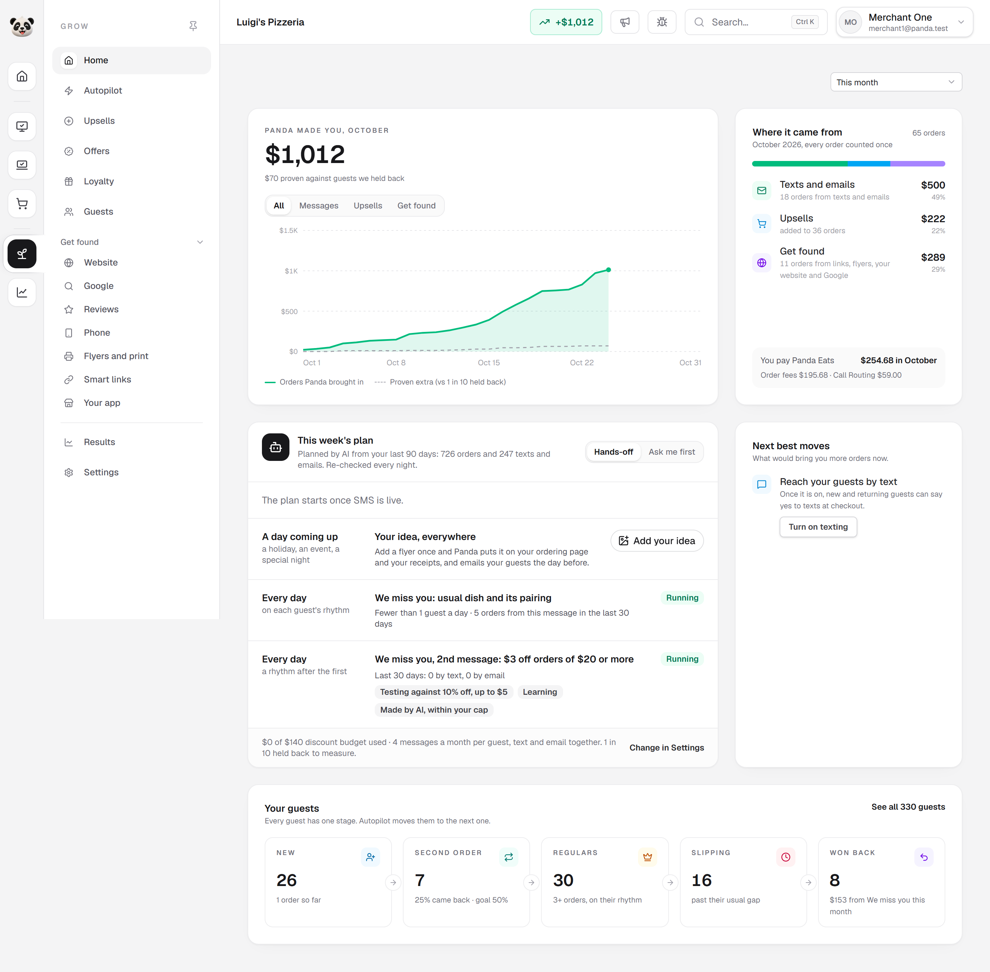Viewport: 990px width, 972px height.
Task: Open the line chart rail icon
Action: click(22, 292)
